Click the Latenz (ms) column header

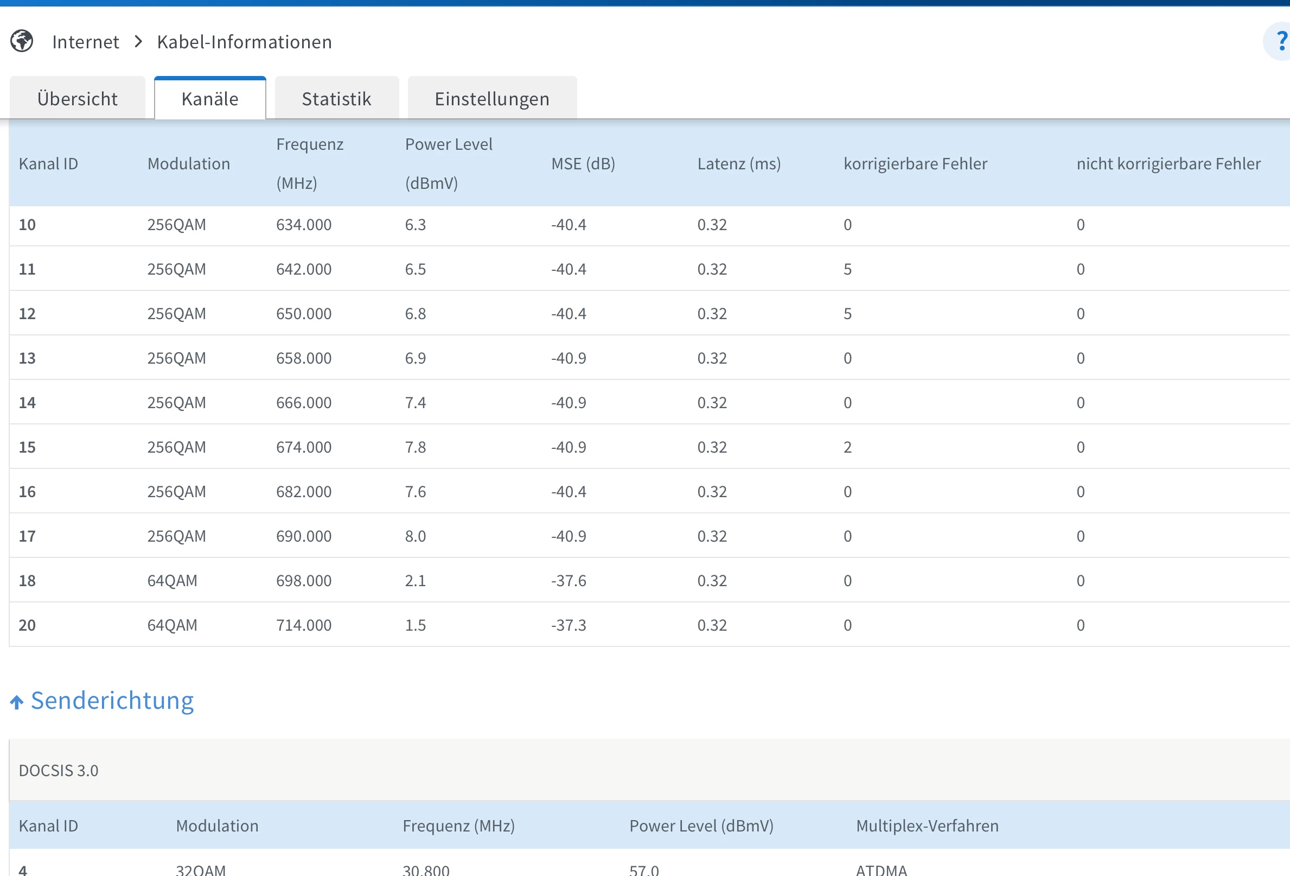point(739,164)
